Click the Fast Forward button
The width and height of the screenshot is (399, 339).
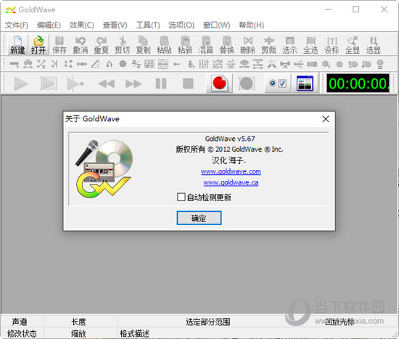pyautogui.click(x=133, y=83)
